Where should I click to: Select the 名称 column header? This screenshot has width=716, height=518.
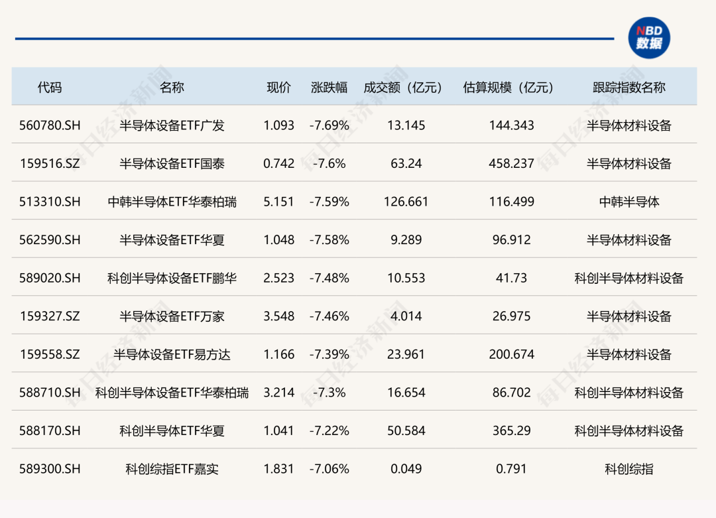pos(172,88)
